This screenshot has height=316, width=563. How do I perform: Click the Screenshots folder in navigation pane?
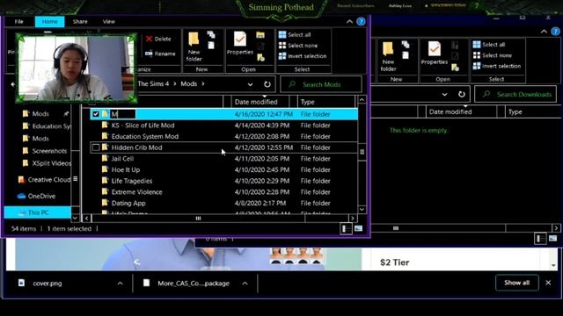tap(45, 151)
